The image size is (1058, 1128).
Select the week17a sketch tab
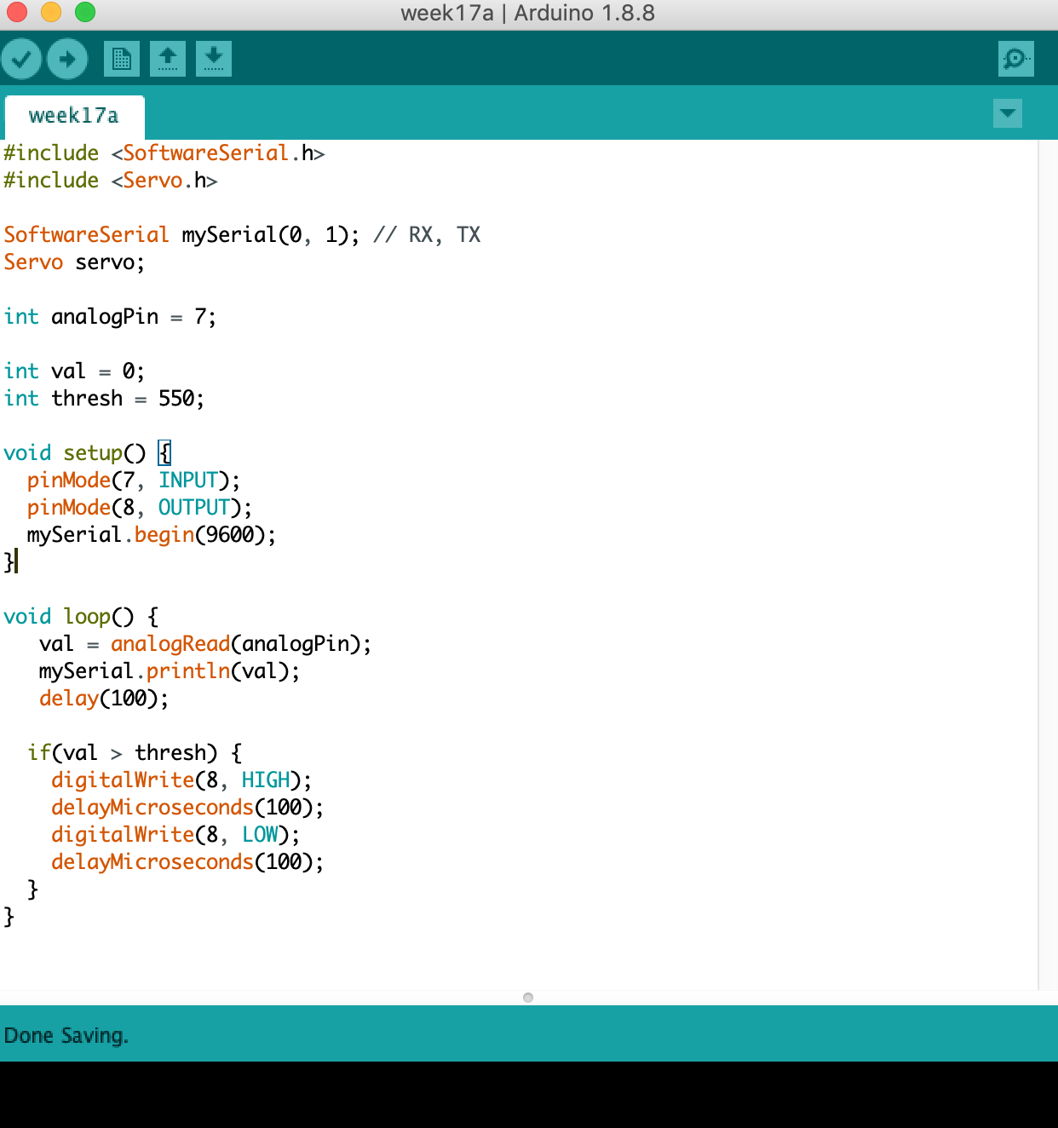coord(74,117)
